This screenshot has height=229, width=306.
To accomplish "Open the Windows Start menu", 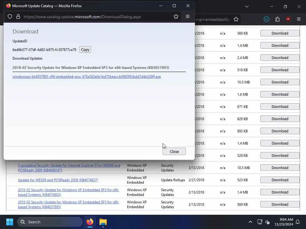I will (10, 222).
